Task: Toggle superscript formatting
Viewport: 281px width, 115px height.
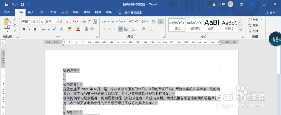Action: [54, 29]
